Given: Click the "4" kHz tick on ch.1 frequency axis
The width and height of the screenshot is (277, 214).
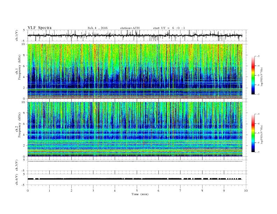Looking at the screenshot, I should point(24,77).
